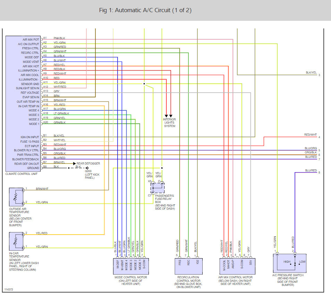Click the outside air temperature sensor resistor symbol
Screen dimensions: 331x296
[16, 197]
